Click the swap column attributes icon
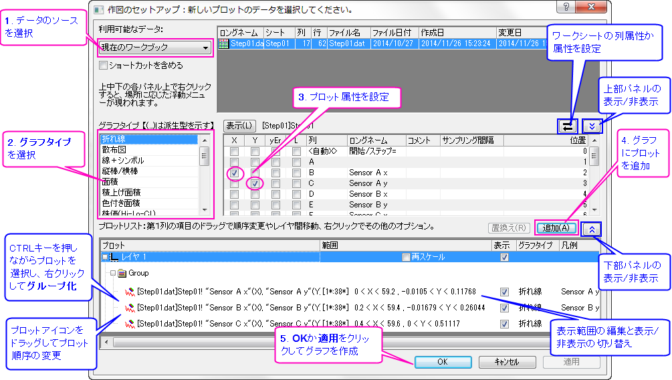The height and width of the screenshot is (380, 672). tap(568, 126)
